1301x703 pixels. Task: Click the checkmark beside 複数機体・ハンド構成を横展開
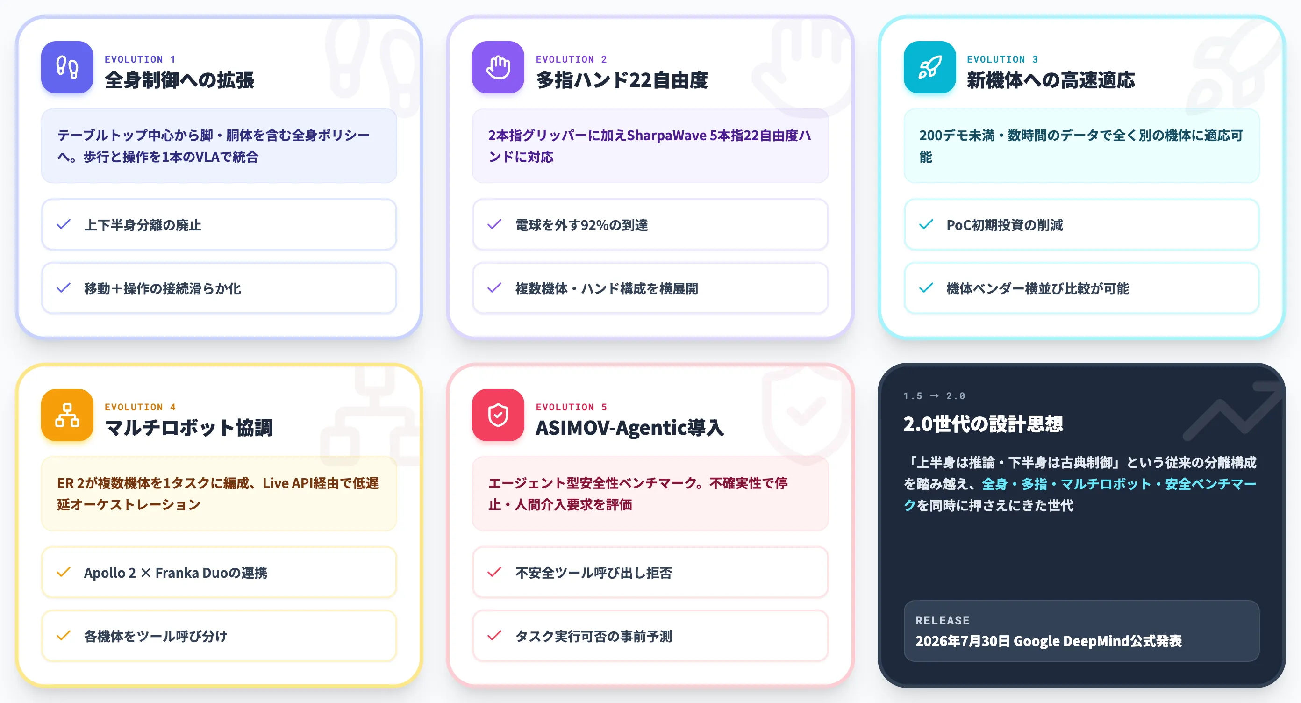tap(494, 288)
